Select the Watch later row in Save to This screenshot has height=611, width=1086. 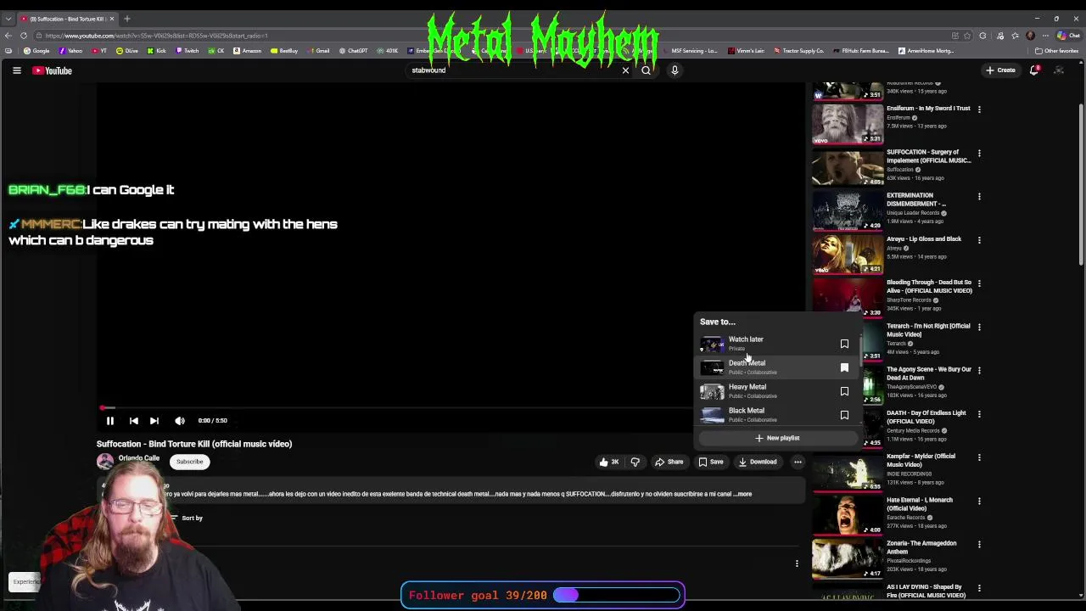(776, 344)
